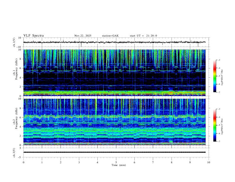Viewport: 235px width, 182px height.
Task: Click the "5" tick on ch.3(V) axis
Action: (x=21, y=148)
